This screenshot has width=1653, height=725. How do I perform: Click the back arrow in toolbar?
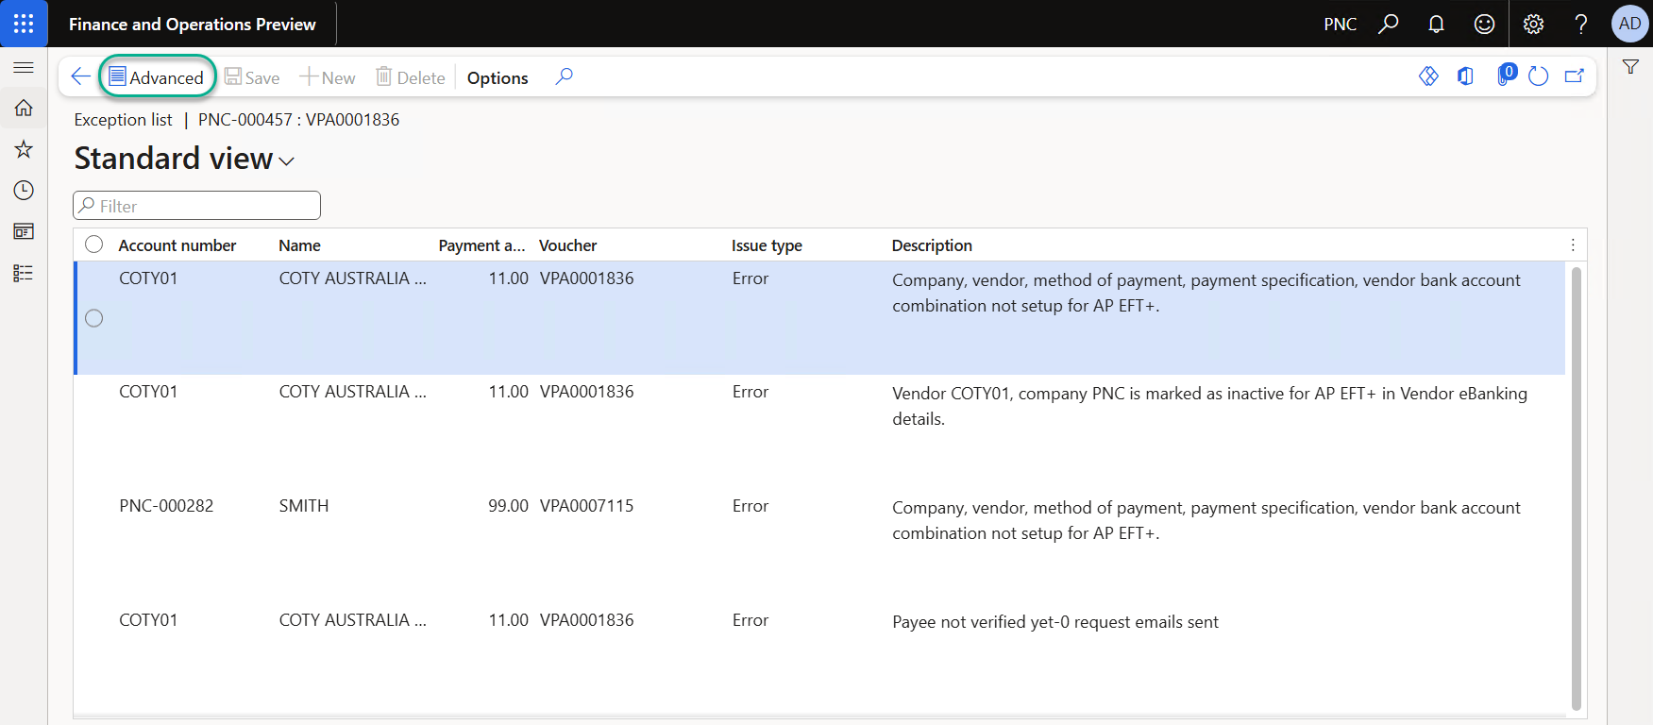click(x=81, y=76)
